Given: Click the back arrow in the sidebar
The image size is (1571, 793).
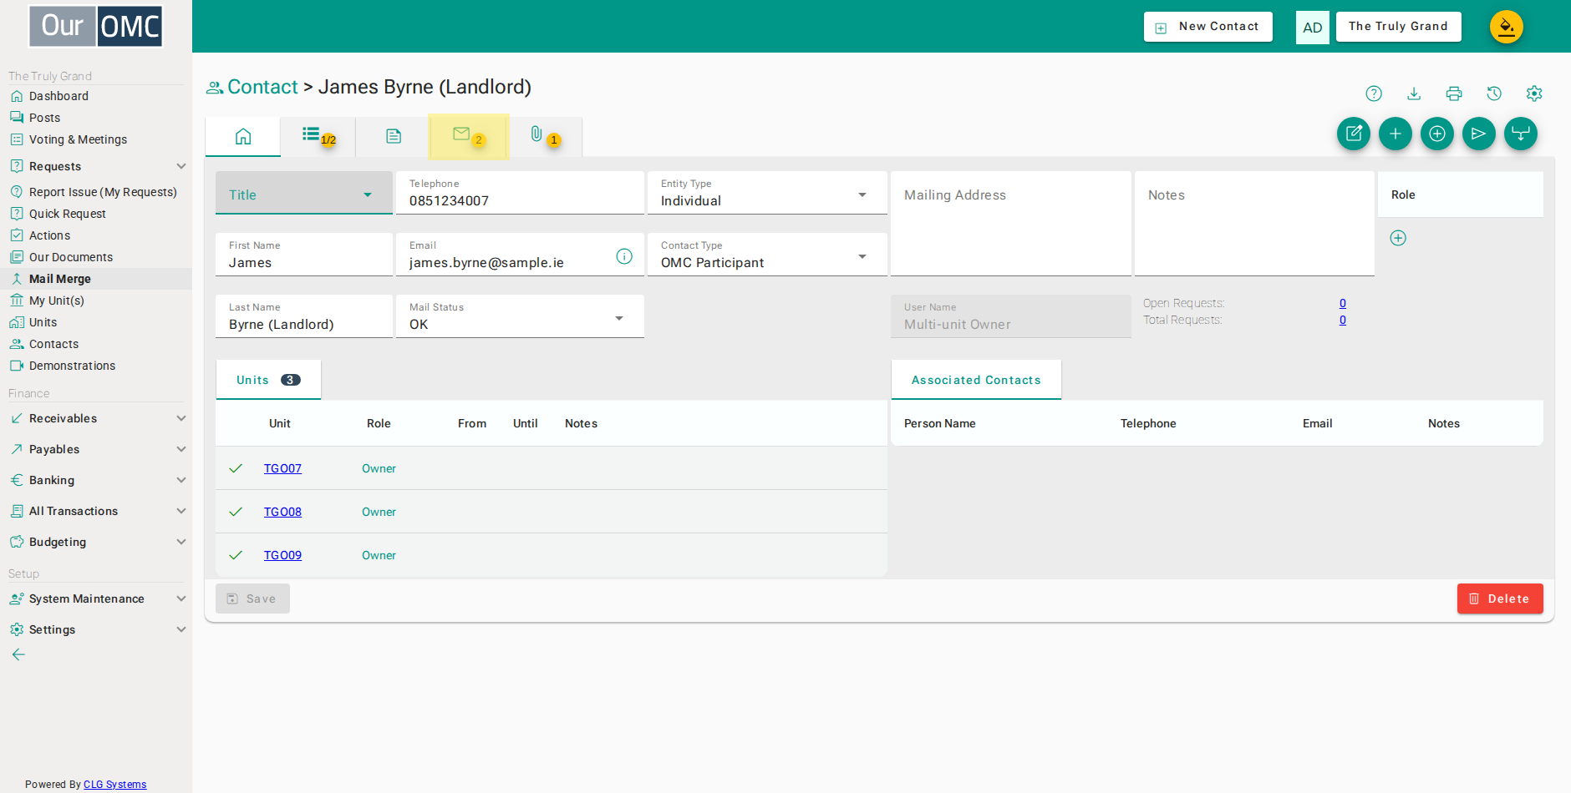Looking at the screenshot, I should tap(18, 654).
